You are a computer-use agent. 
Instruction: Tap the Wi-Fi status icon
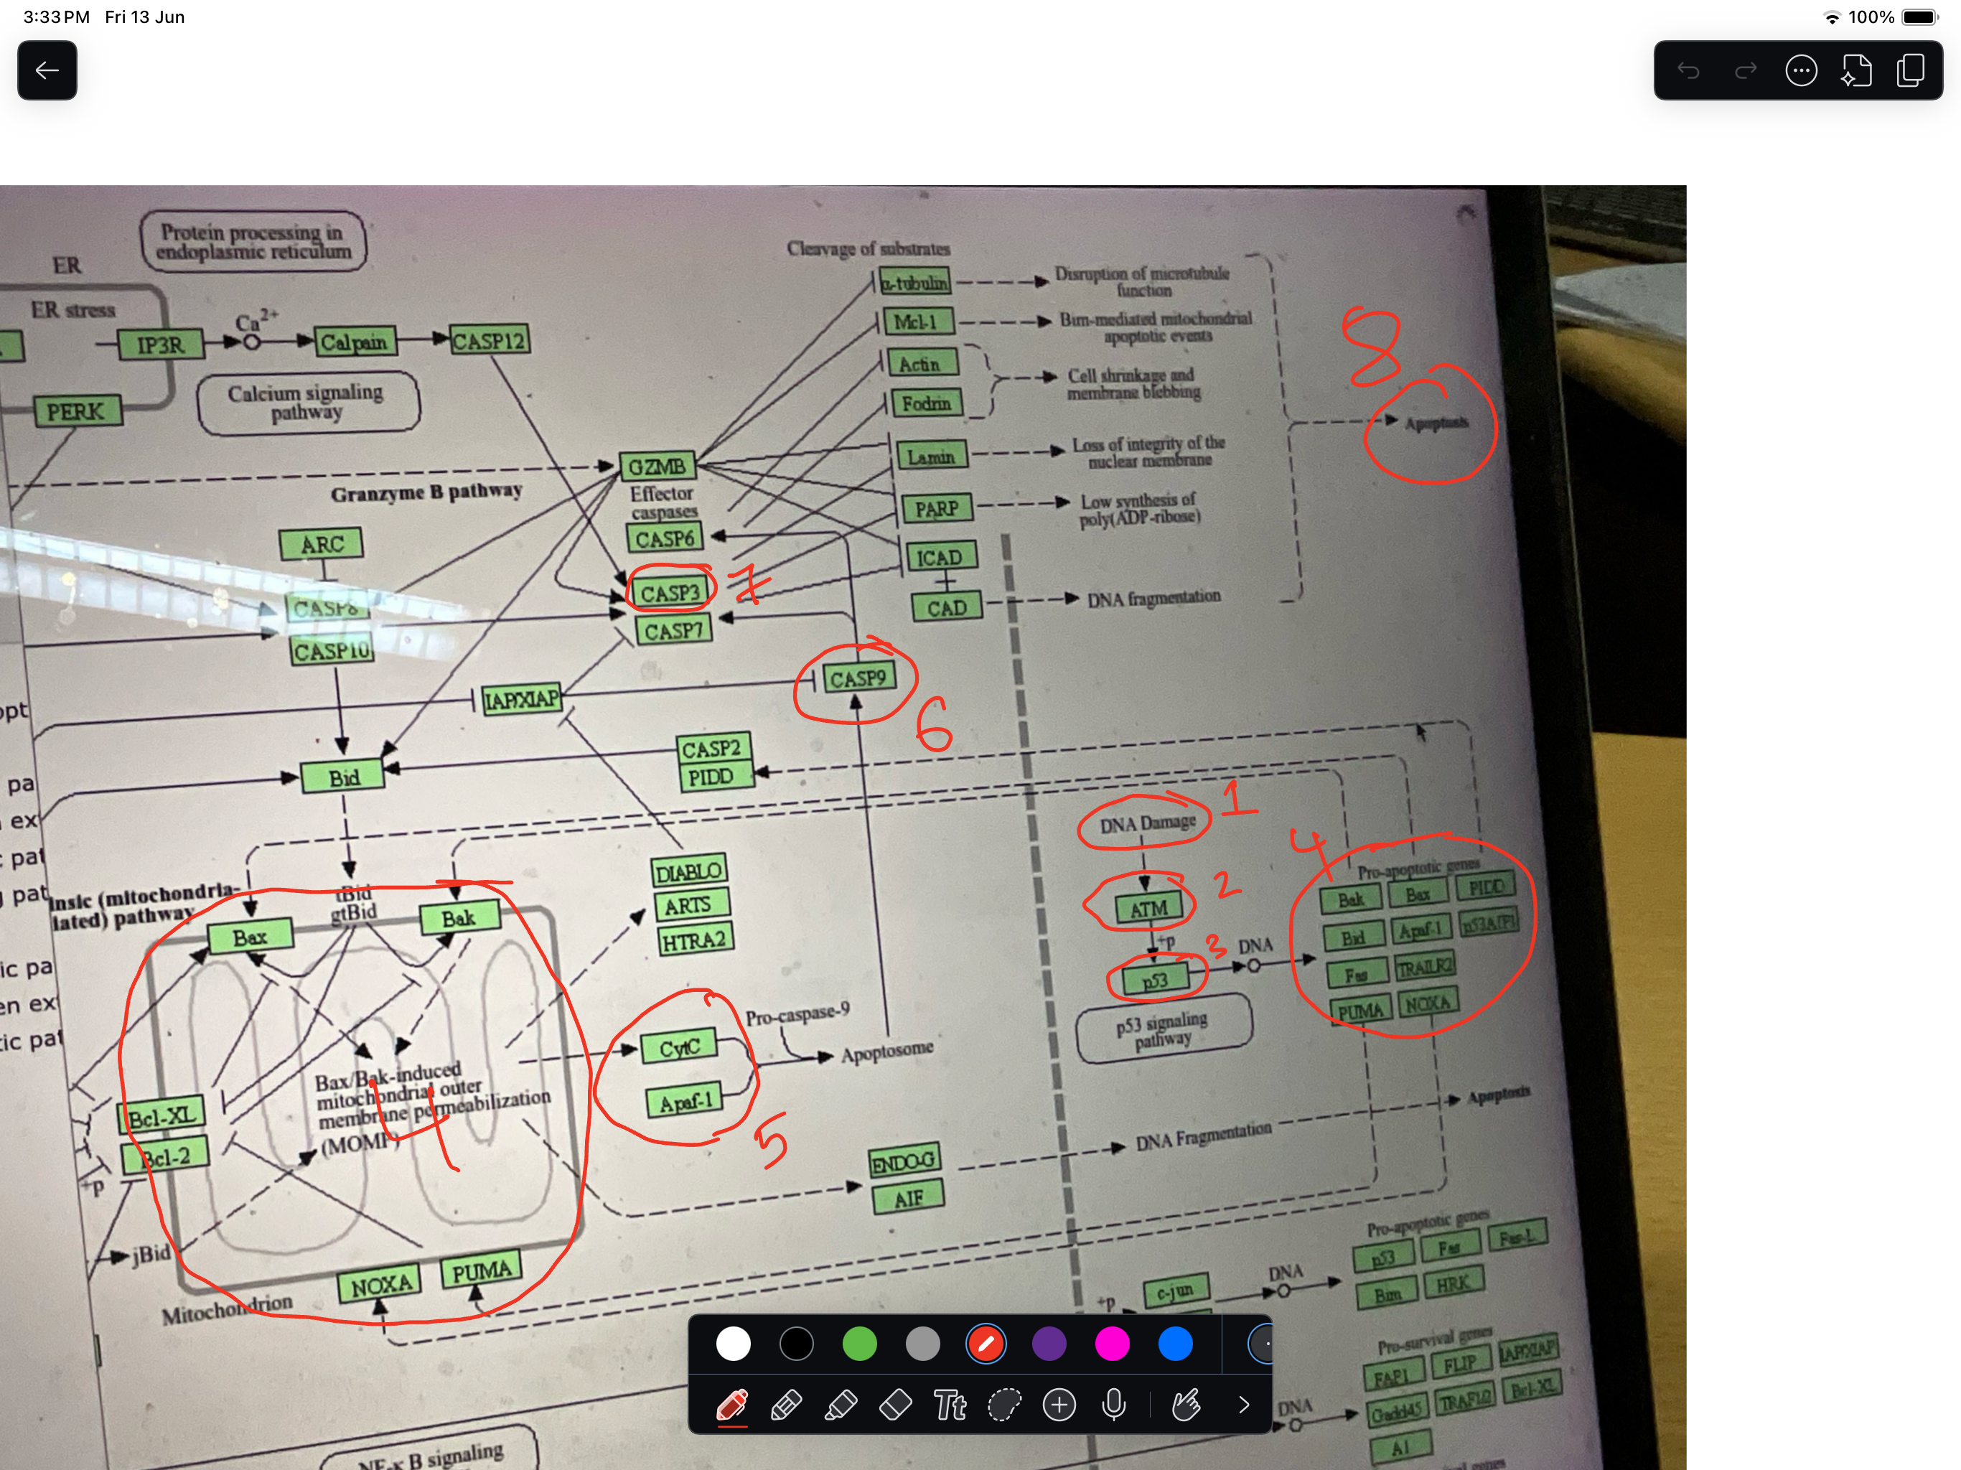pyautogui.click(x=1832, y=17)
